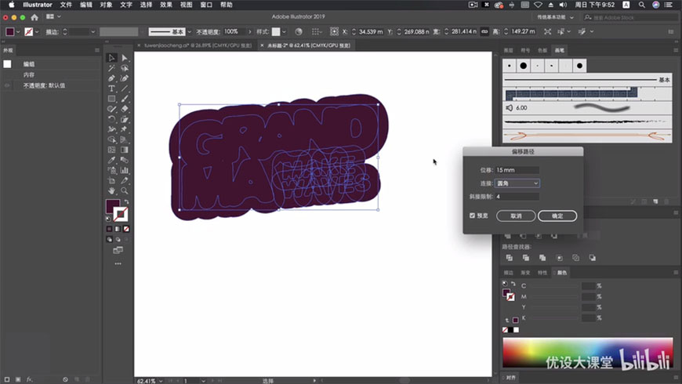Choose solid Color mode button in toolbar
682x384 pixels.
[x=109, y=229]
